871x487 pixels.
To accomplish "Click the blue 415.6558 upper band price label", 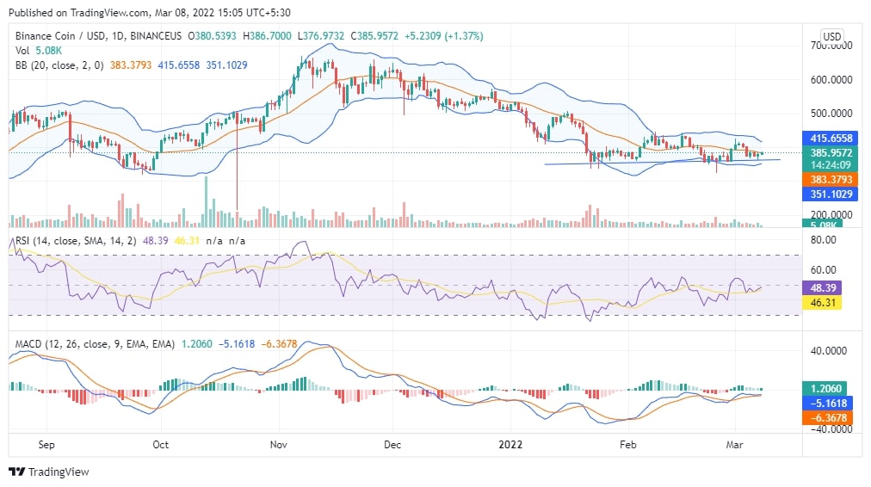I will click(x=831, y=139).
